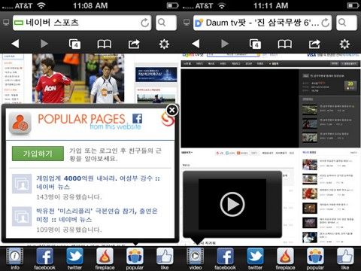Tap share icon in right browser toolbar
Viewport: 361px width, 271px height.
(314, 44)
